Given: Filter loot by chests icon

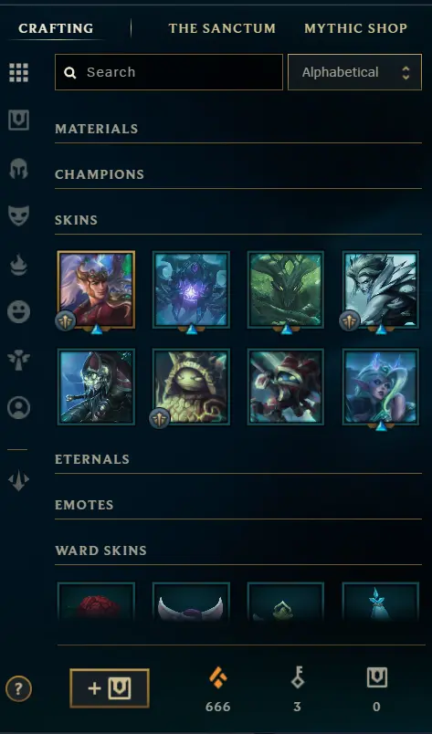Looking at the screenshot, I should click(19, 121).
